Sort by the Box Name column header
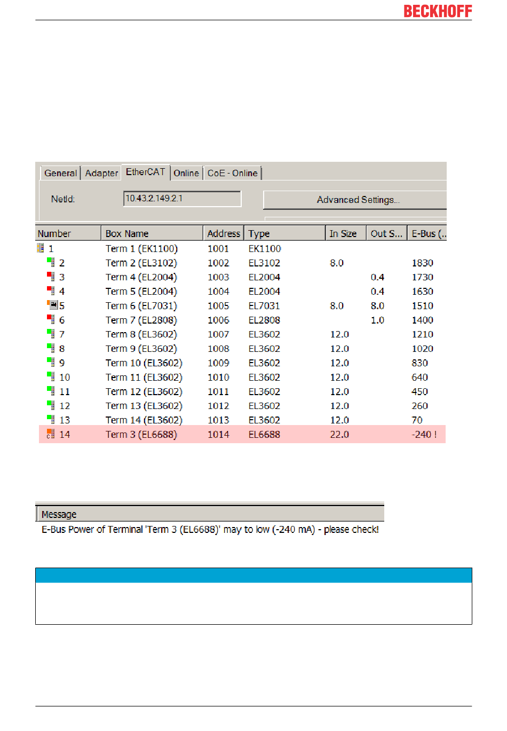Viewport: 507px width, 731px height. 152,233
